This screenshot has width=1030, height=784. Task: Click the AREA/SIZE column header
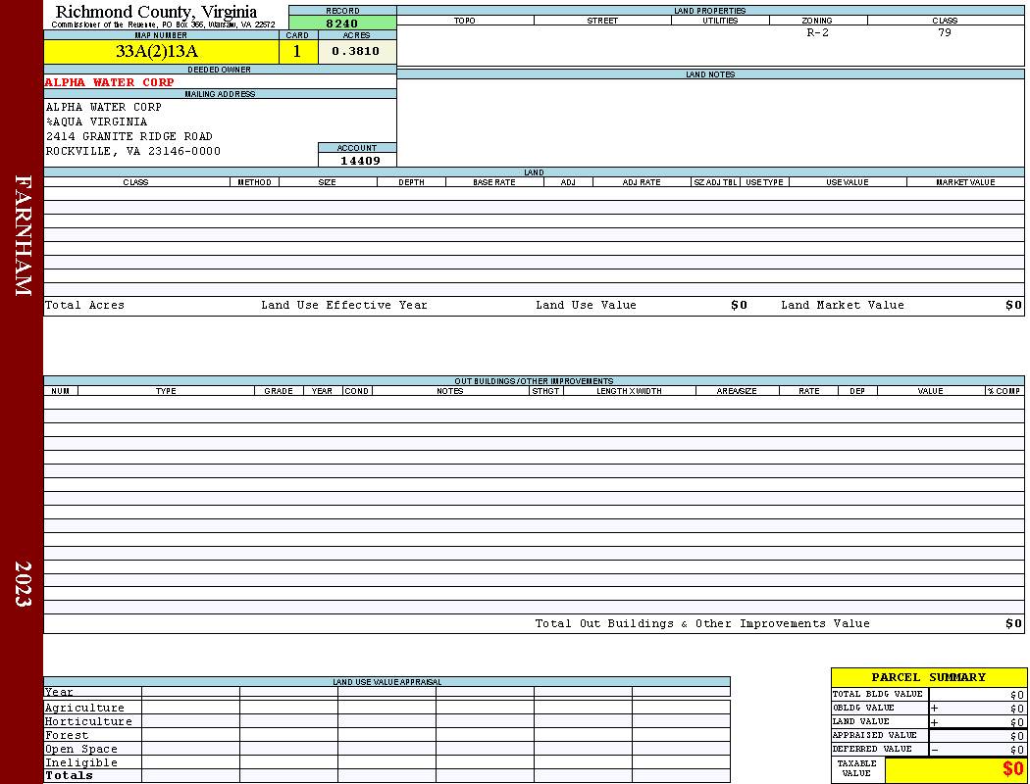(x=737, y=391)
